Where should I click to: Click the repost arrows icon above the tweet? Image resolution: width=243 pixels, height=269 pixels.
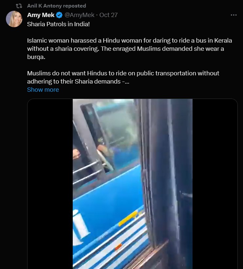19,6
